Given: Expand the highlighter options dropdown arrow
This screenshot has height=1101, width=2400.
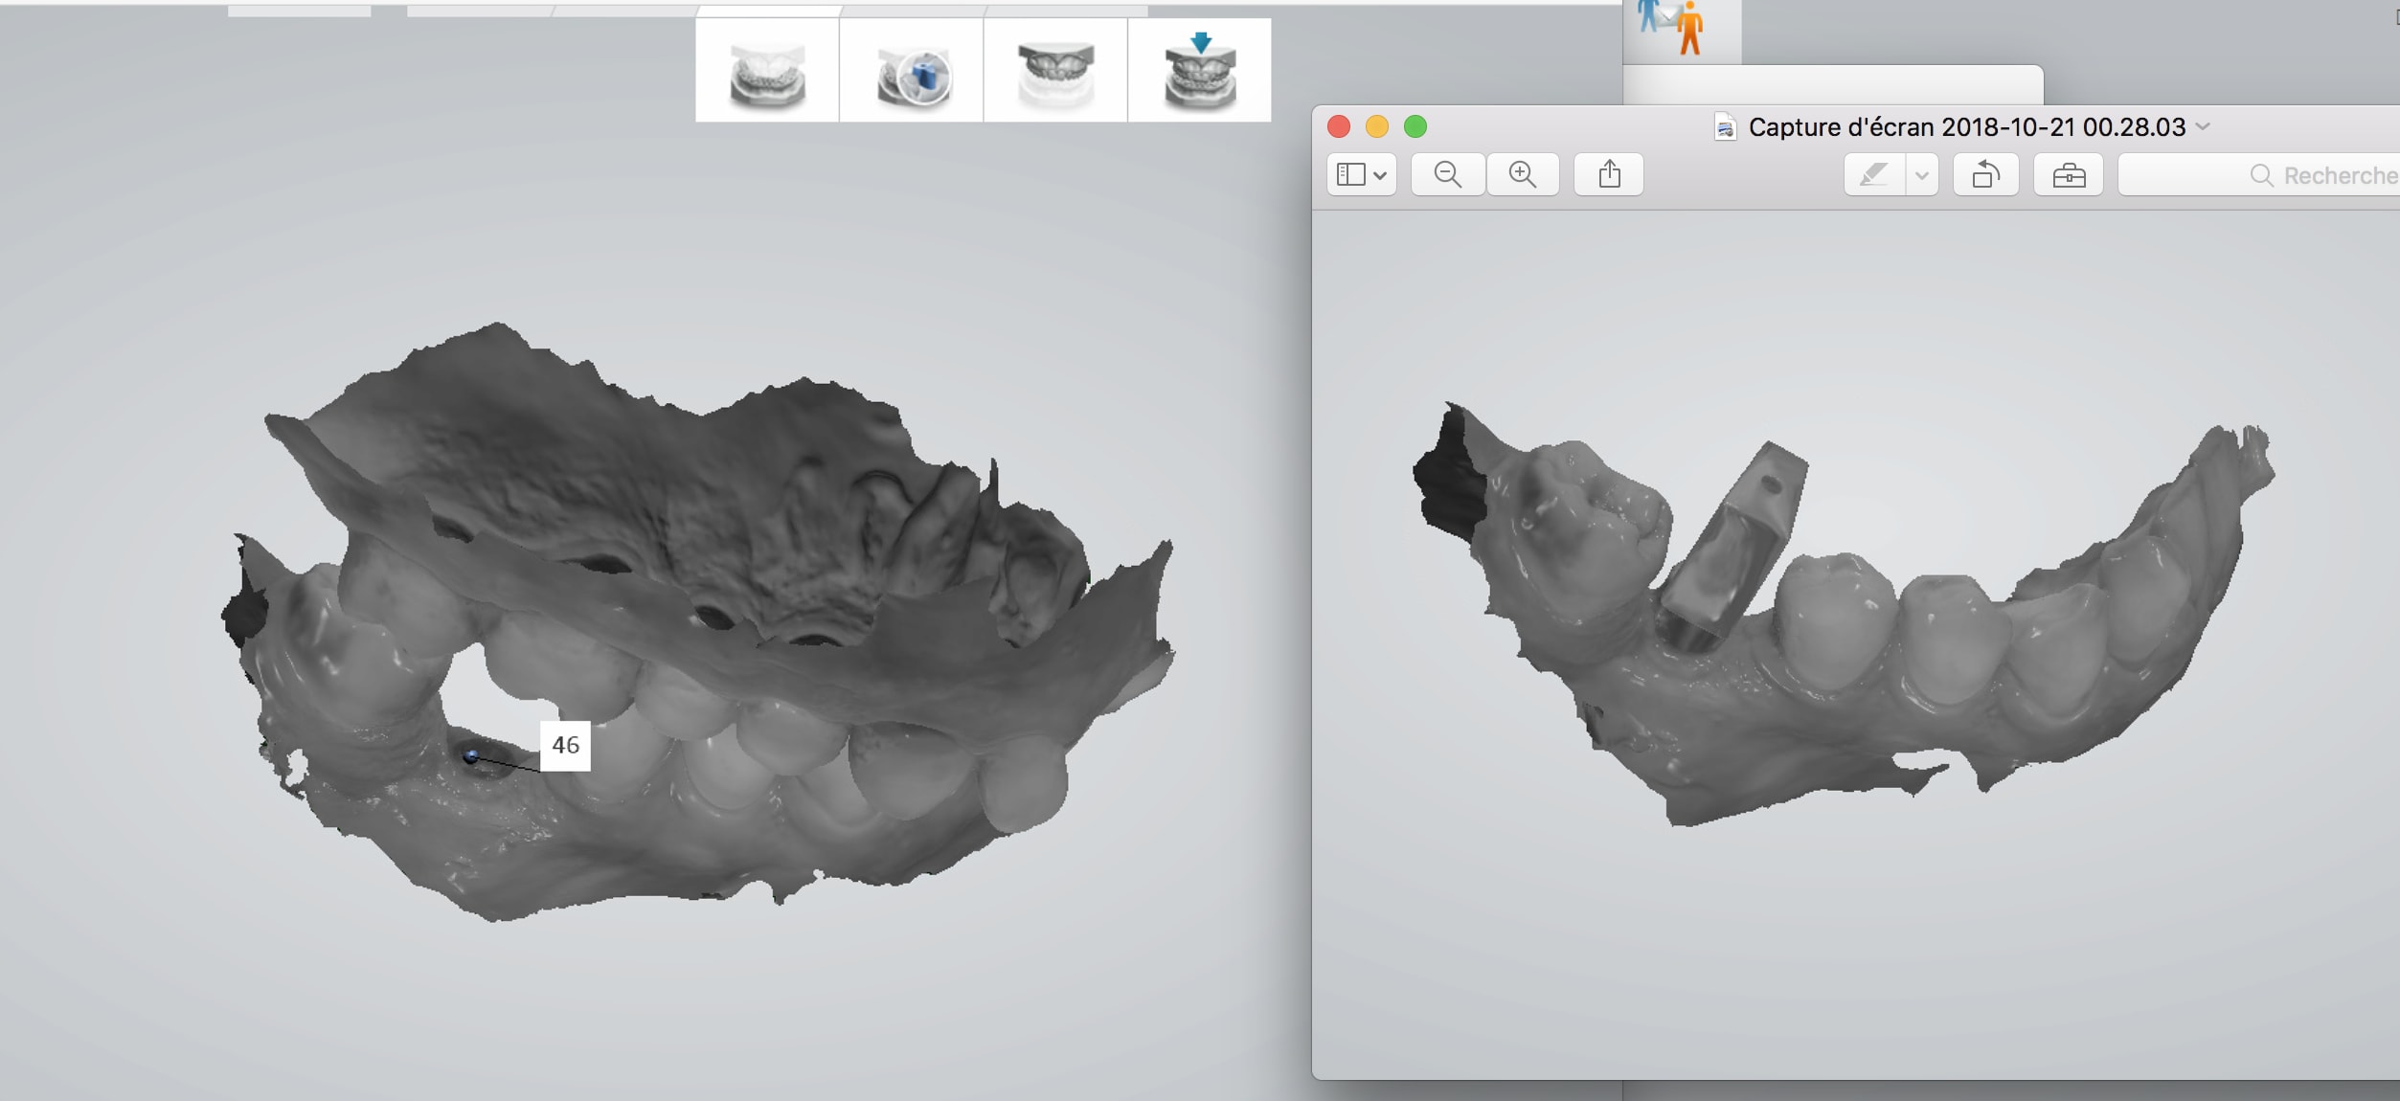Looking at the screenshot, I should pos(1921,174).
